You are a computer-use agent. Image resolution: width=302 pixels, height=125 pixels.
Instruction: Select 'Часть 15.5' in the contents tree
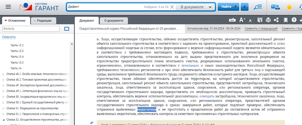(x=17, y=63)
